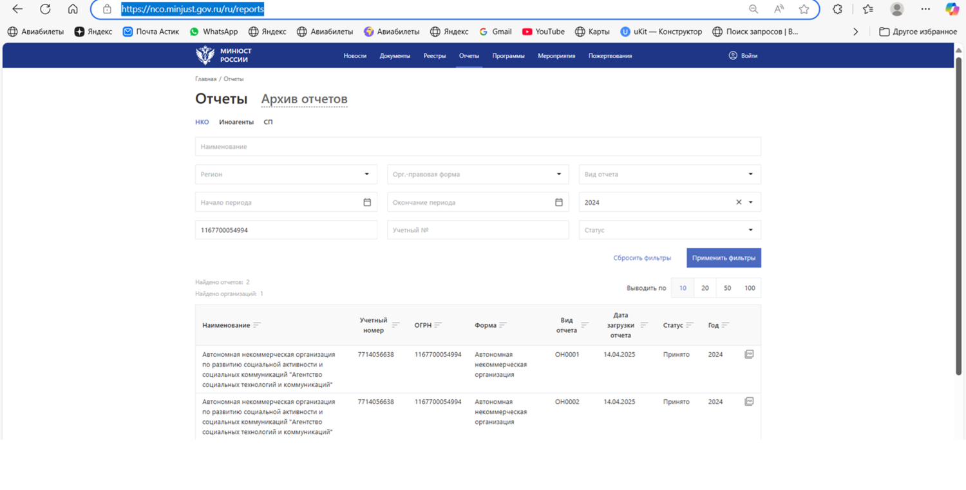The height and width of the screenshot is (490, 966).
Task: Click Применить фильтры button
Action: pos(724,258)
